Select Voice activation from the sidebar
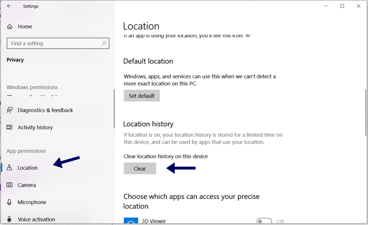 point(36,219)
